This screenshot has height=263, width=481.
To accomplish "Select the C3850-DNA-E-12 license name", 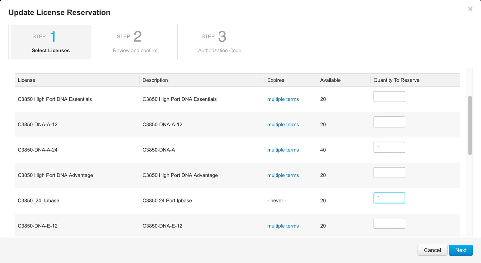I will click(x=38, y=226).
